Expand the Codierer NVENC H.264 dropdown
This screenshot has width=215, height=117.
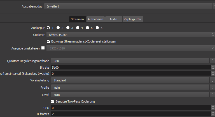[x=129, y=35]
